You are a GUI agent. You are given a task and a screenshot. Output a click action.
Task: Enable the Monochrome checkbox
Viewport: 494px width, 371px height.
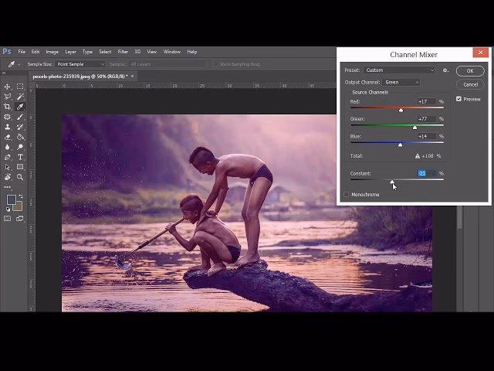(347, 195)
